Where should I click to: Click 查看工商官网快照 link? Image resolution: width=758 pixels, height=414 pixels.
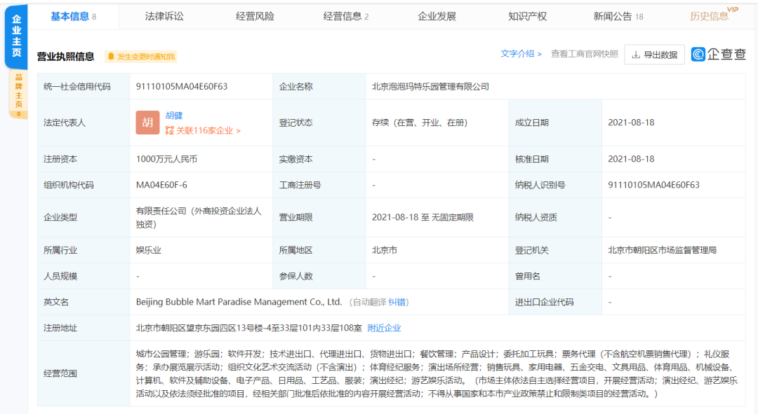click(x=585, y=53)
